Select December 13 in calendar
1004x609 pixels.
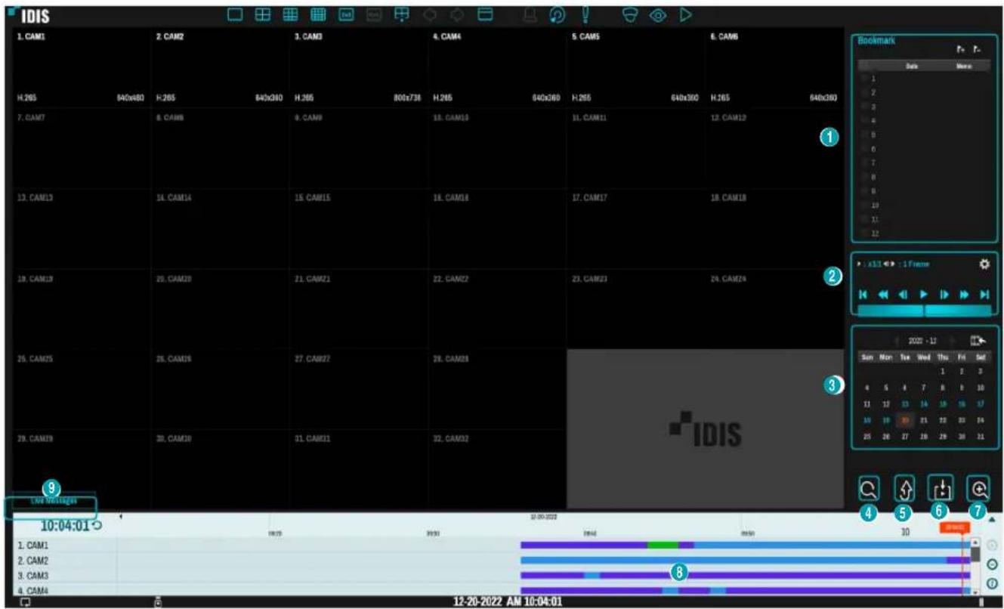[x=905, y=403]
